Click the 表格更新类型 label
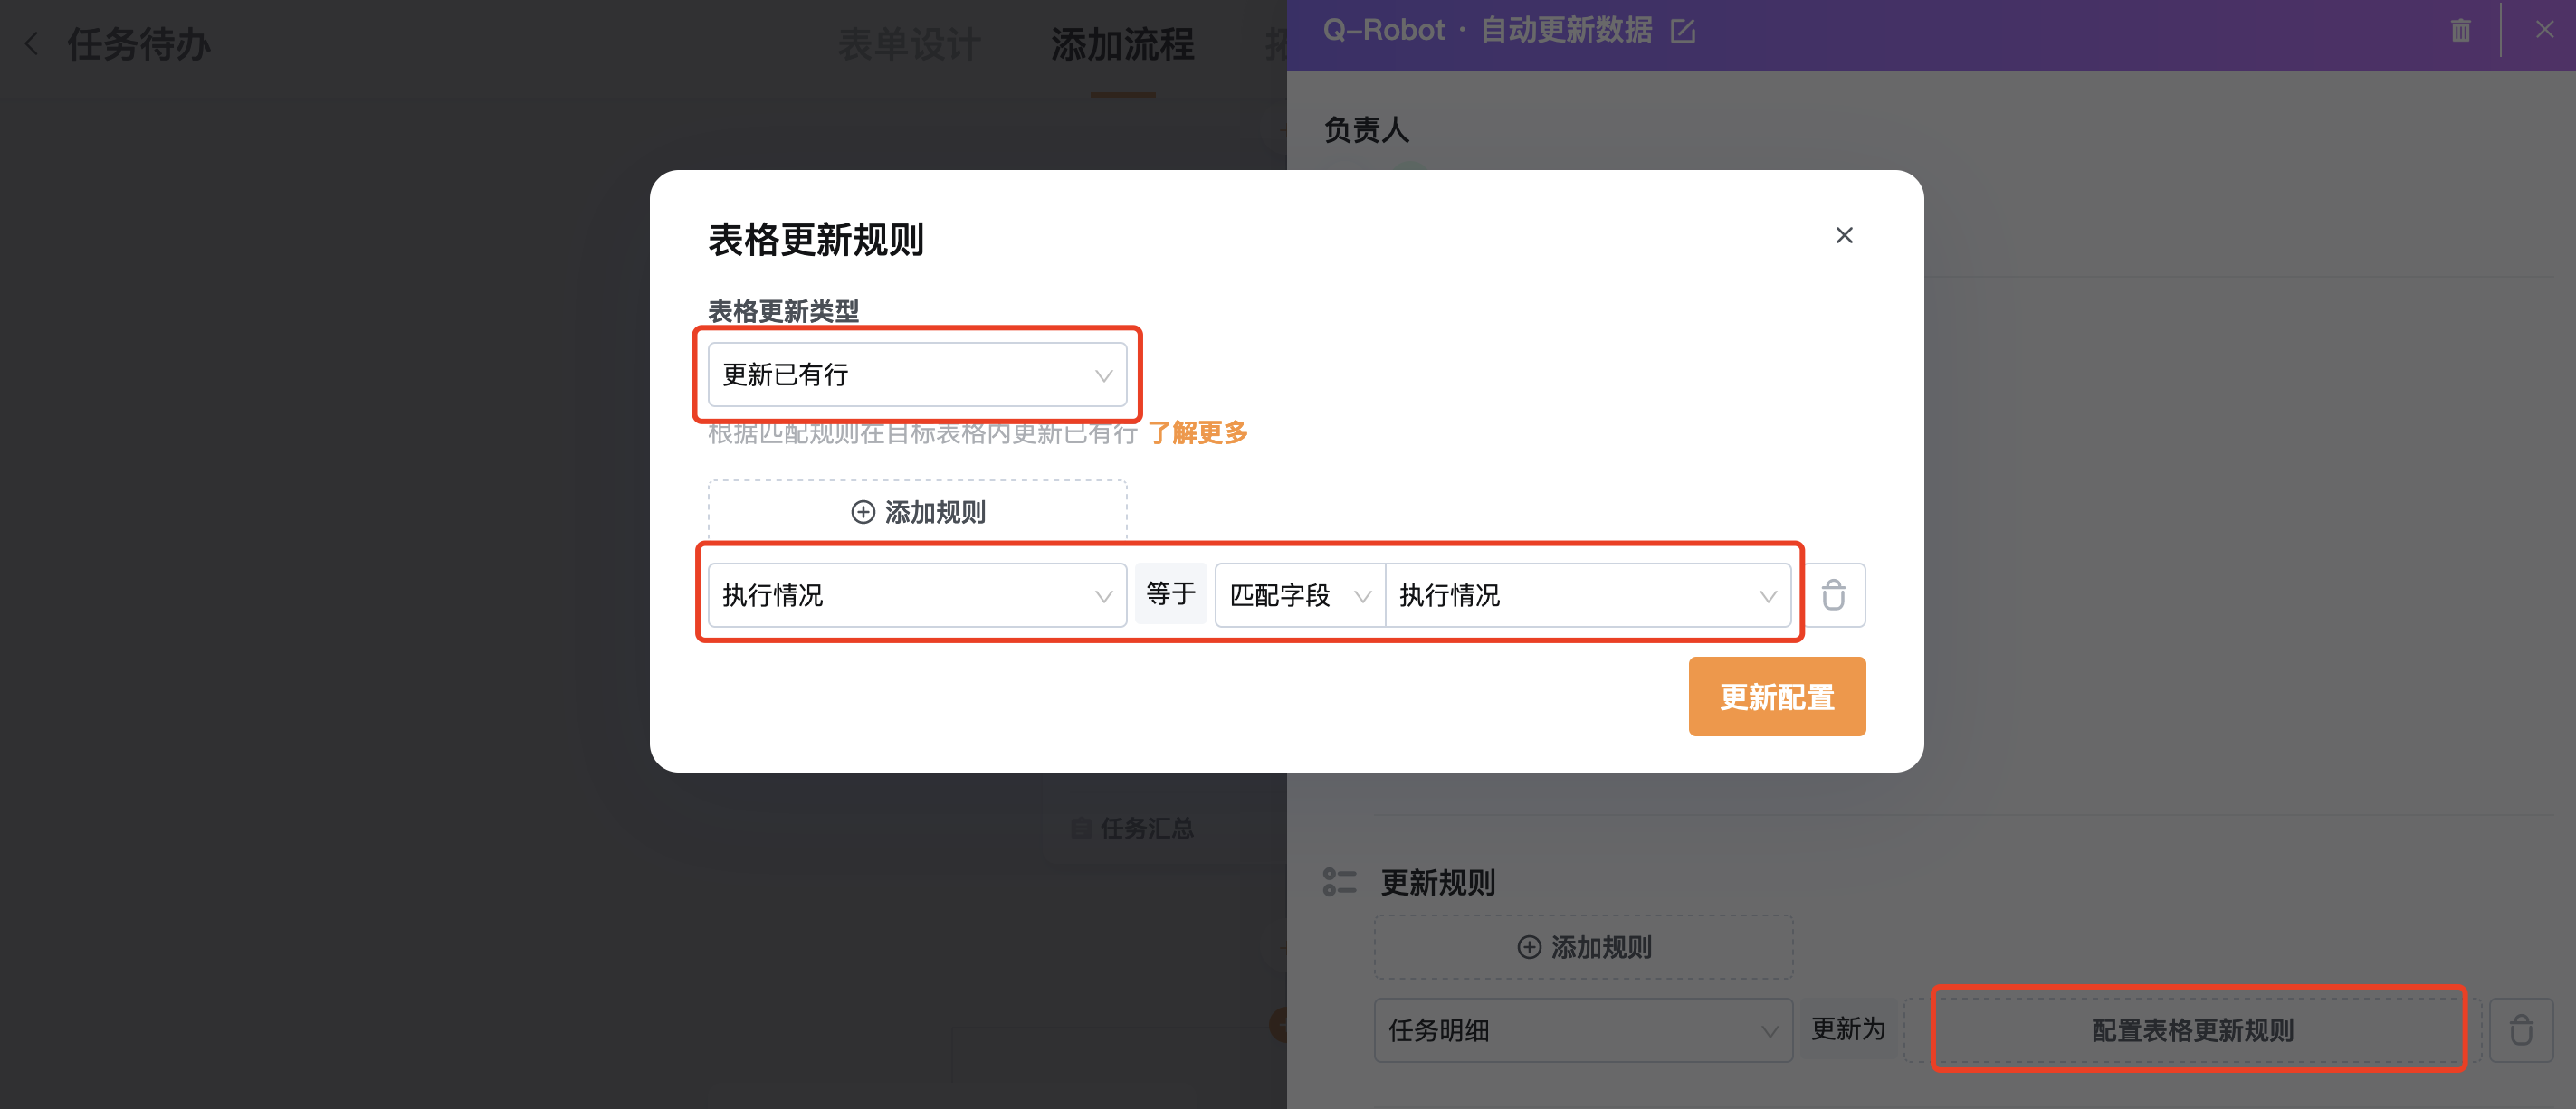The image size is (2576, 1109). pos(783,311)
